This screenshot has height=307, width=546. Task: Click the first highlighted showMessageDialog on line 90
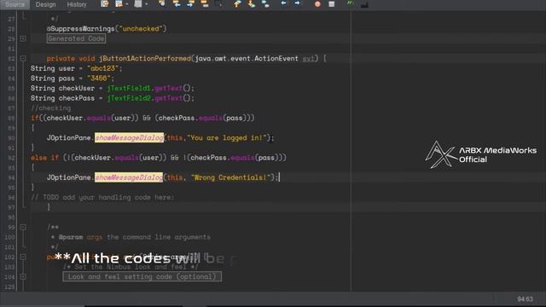click(129, 138)
